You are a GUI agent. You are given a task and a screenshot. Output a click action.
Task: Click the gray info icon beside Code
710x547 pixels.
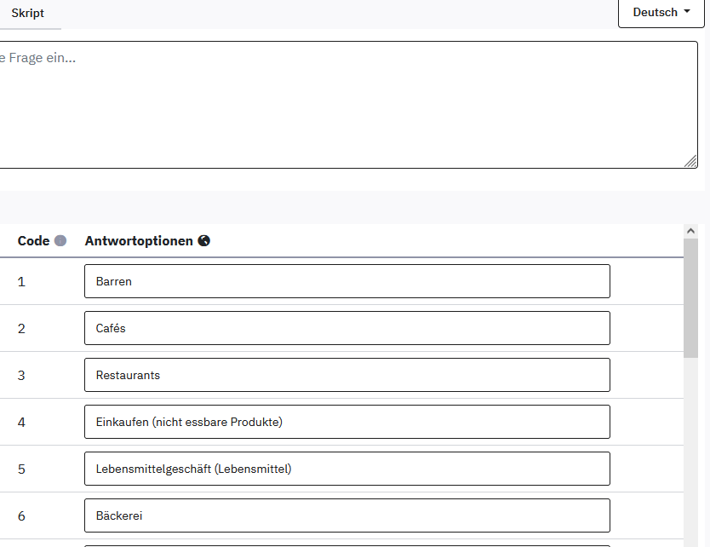tap(60, 241)
